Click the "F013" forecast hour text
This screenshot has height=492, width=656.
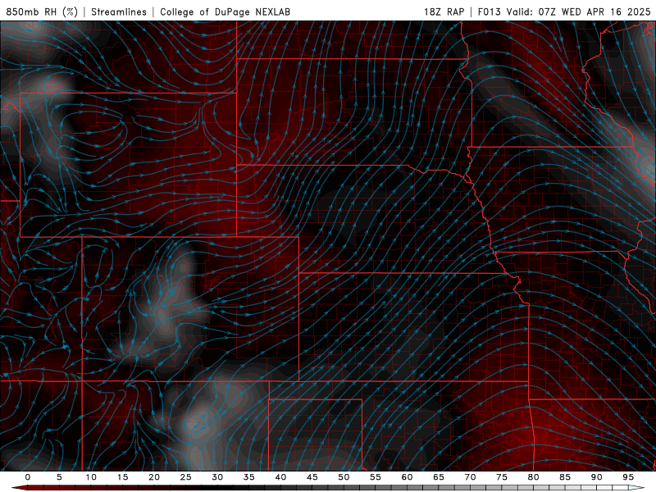[x=489, y=11]
